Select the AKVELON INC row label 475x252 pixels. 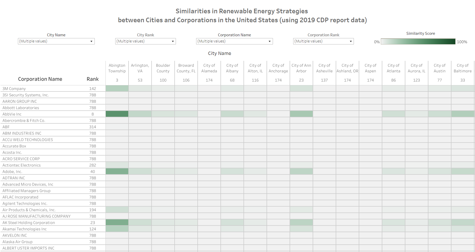pyautogui.click(x=15, y=235)
